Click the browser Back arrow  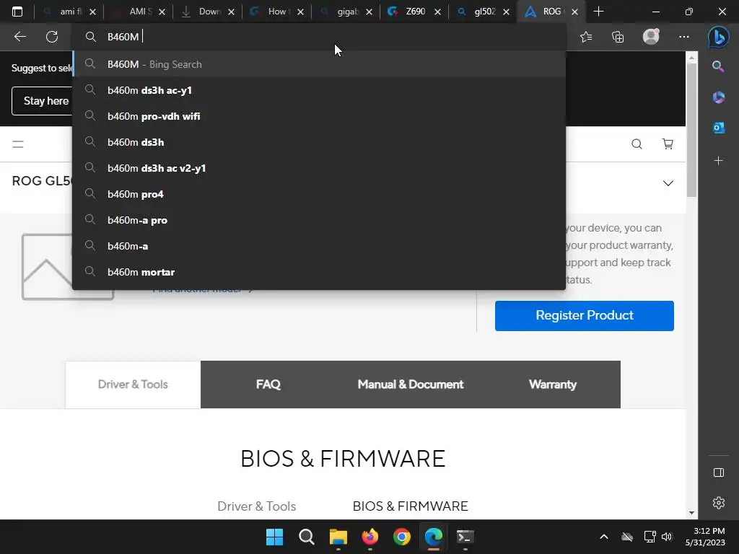(19, 37)
